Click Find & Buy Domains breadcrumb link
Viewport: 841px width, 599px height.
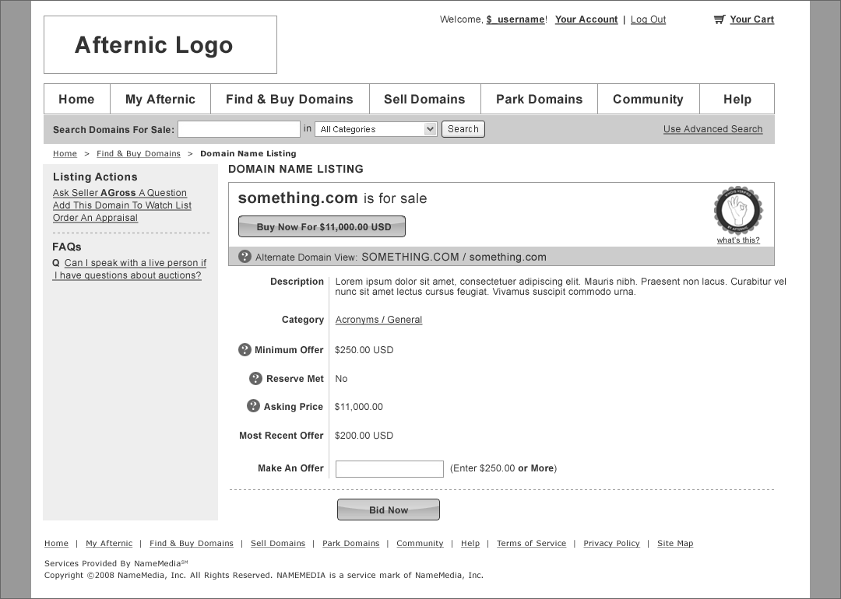tap(139, 154)
